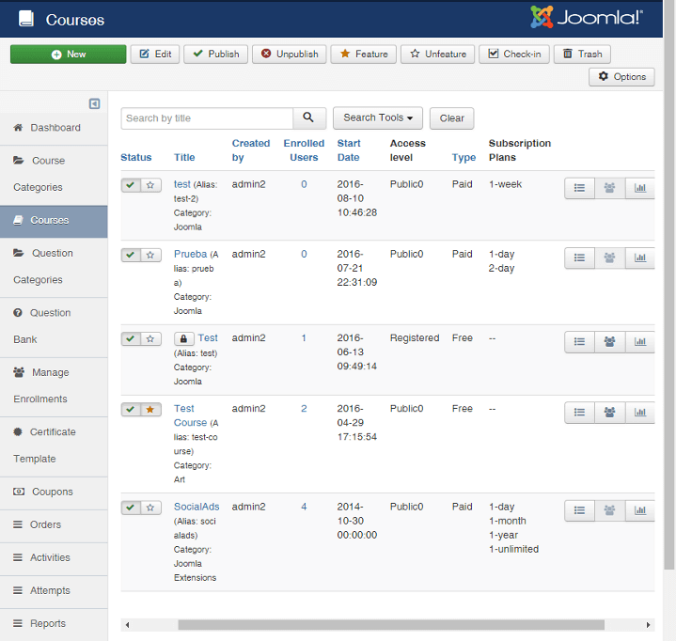Sort the table by Start Date column
This screenshot has height=641, width=676.
click(349, 150)
